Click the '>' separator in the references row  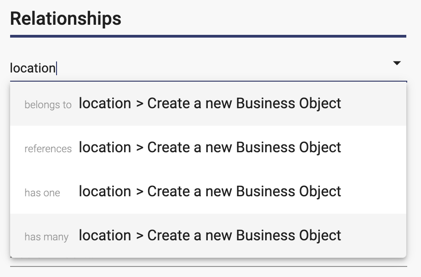tap(140, 148)
